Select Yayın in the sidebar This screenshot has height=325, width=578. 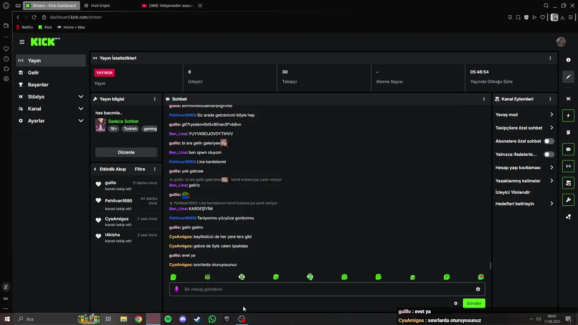(x=51, y=60)
